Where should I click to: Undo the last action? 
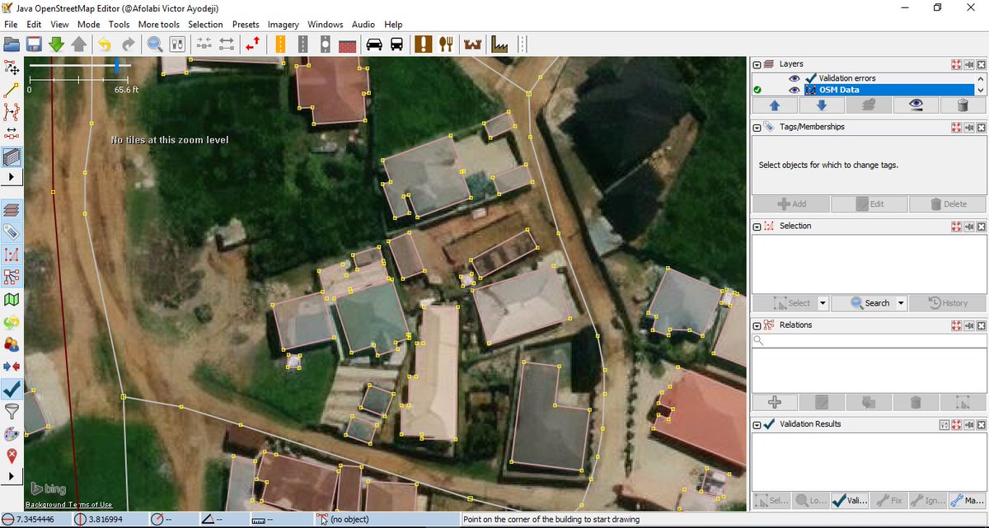104,44
